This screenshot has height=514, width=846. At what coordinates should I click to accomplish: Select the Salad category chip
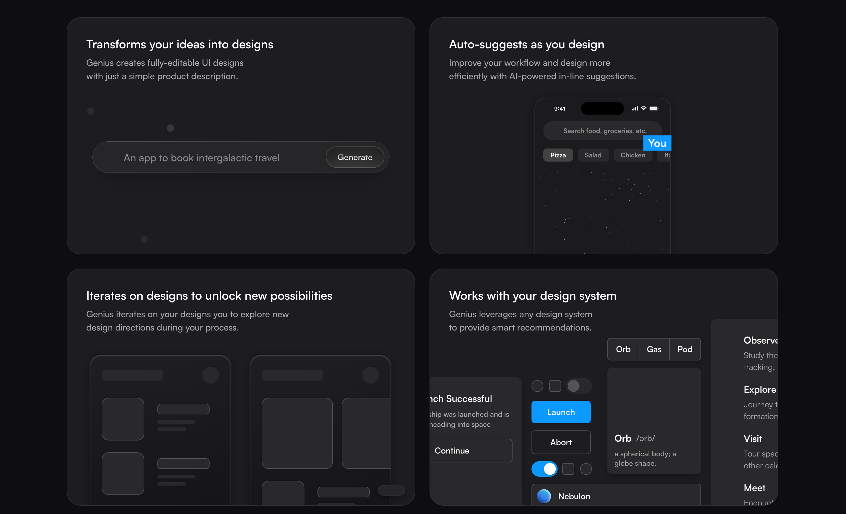click(x=593, y=155)
